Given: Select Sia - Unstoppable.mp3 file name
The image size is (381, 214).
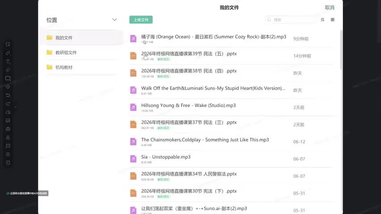Looking at the screenshot, I should pos(166,157).
